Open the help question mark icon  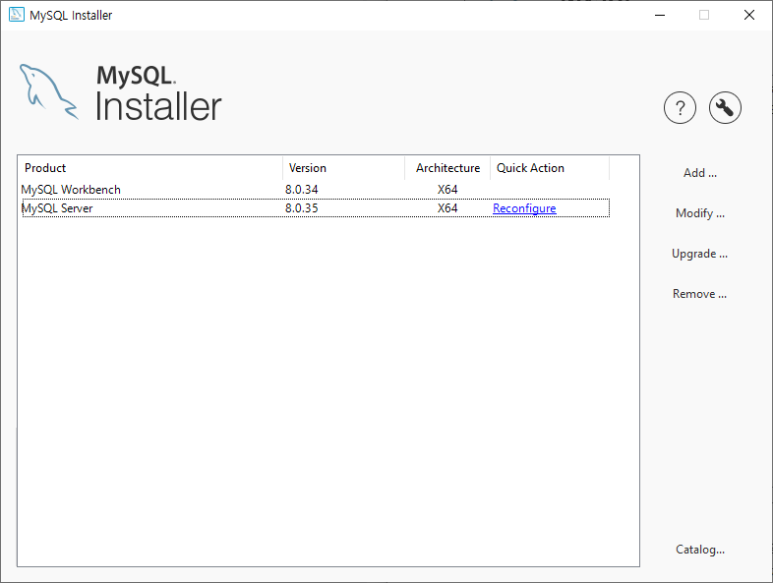680,107
